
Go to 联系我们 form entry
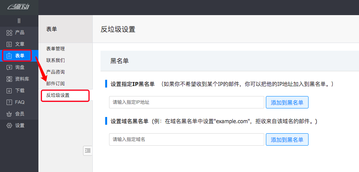[55, 60]
